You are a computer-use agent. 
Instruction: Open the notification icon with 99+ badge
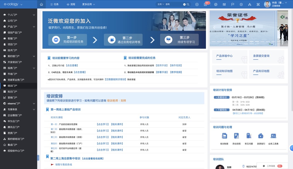206,4
